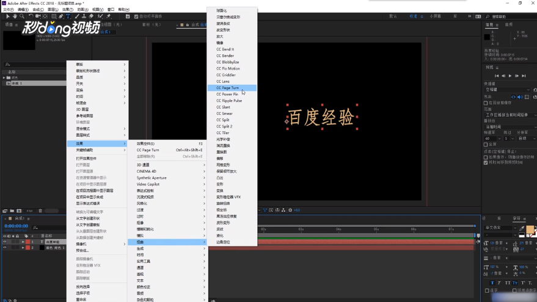Open preview range dropdown
Viewport: 537px width, 302px height.
point(511,115)
